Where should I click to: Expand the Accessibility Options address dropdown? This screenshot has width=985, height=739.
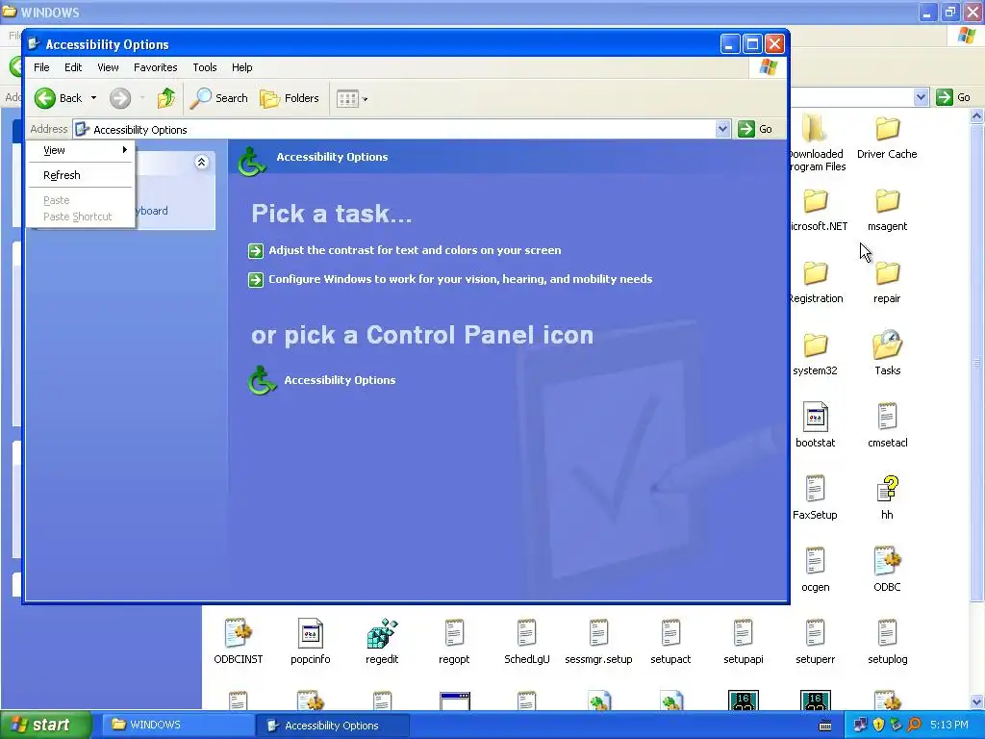(x=722, y=129)
